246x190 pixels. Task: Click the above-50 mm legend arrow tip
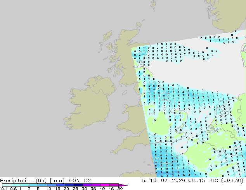(123, 185)
